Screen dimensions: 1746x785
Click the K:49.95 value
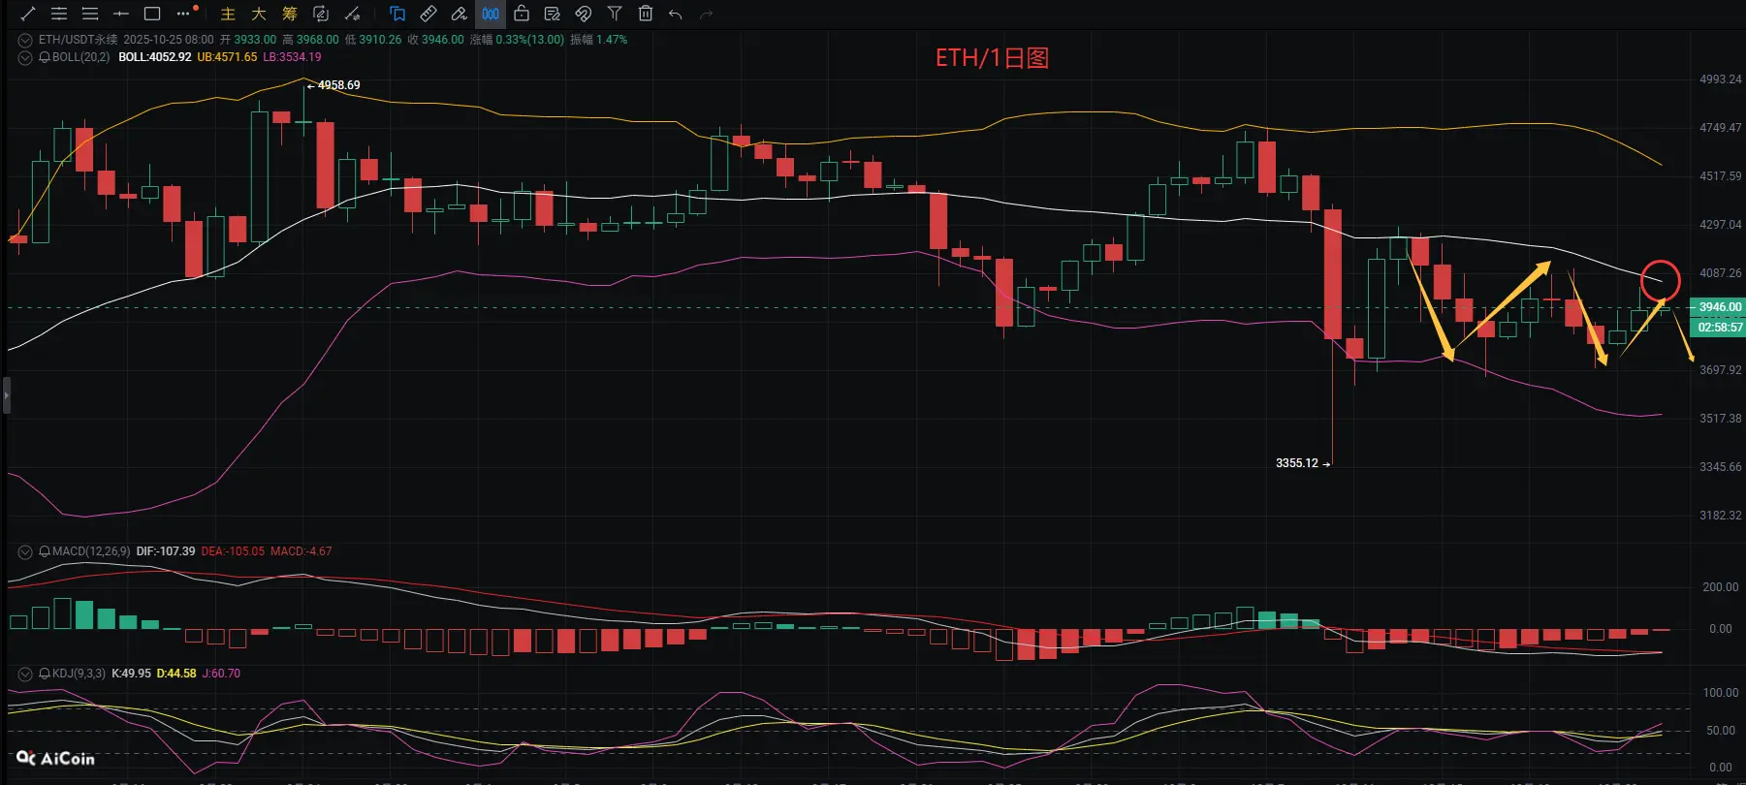(131, 674)
